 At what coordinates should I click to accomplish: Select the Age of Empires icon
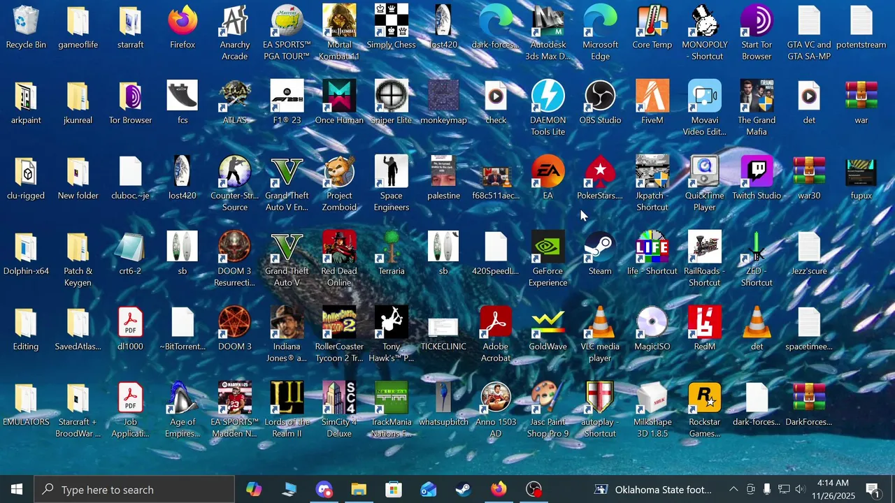[x=182, y=411]
